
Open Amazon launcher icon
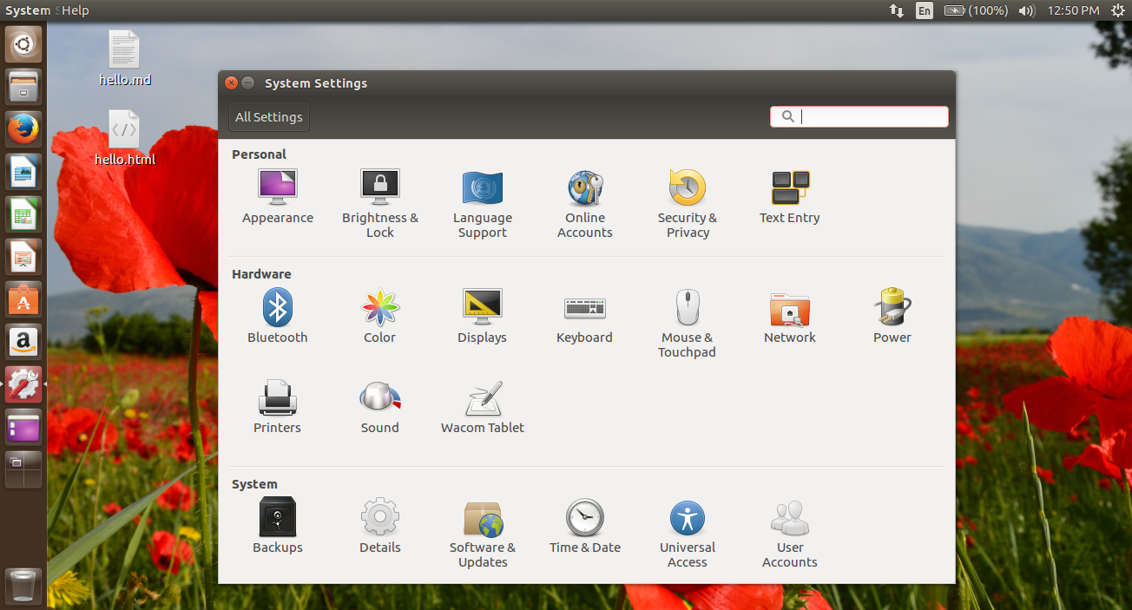tap(23, 341)
